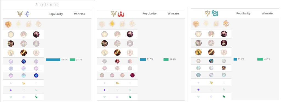Screen dimensions: 281x102
Task: Click the 40.5% green winrate bar
Action: click(x=260, y=59)
